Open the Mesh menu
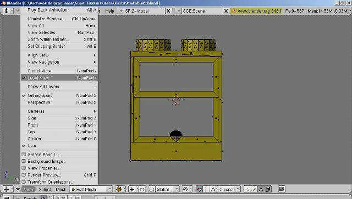The height and width of the screenshot is (199, 352). [x=61, y=189]
